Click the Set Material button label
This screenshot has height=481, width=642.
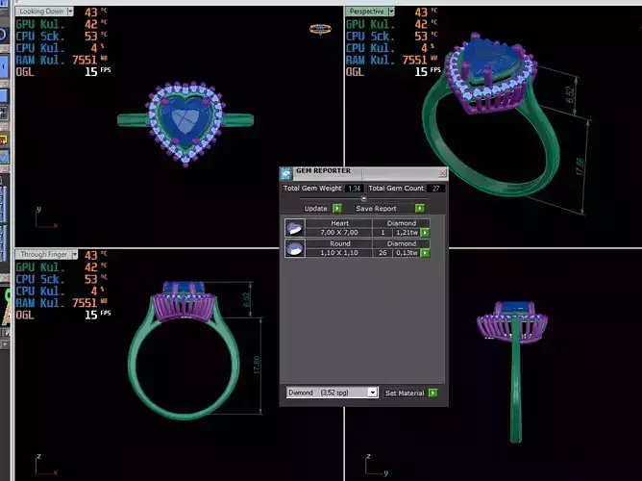(405, 392)
